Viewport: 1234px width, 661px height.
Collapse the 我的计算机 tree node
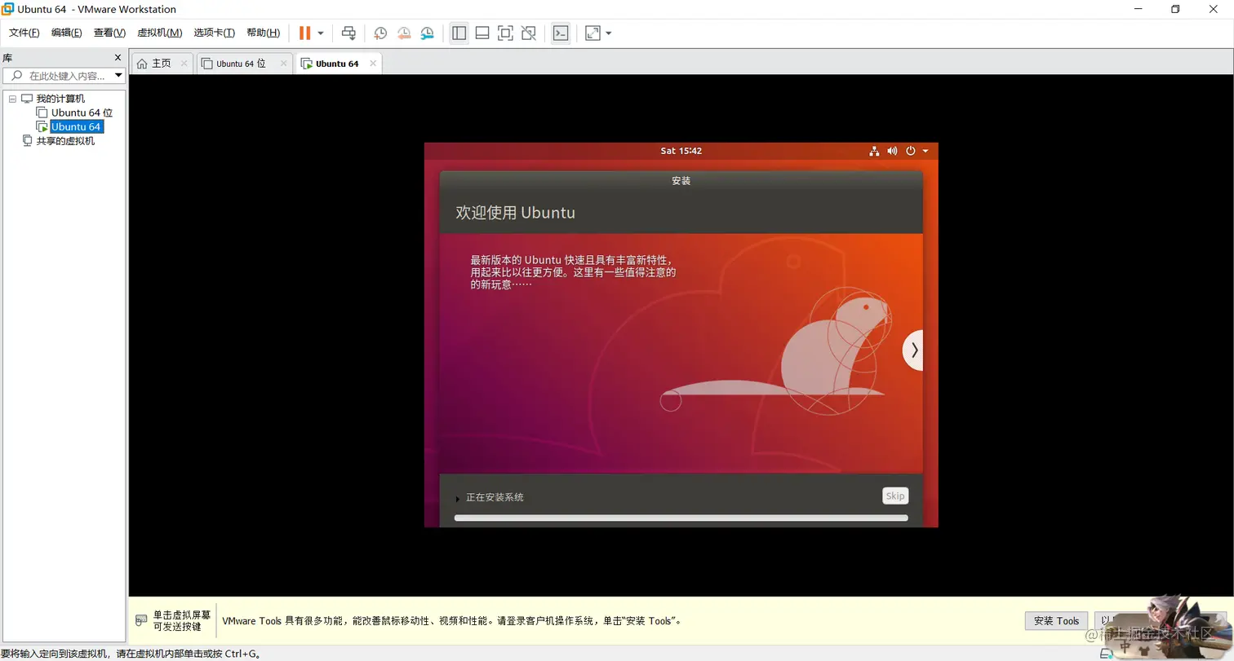click(x=12, y=99)
